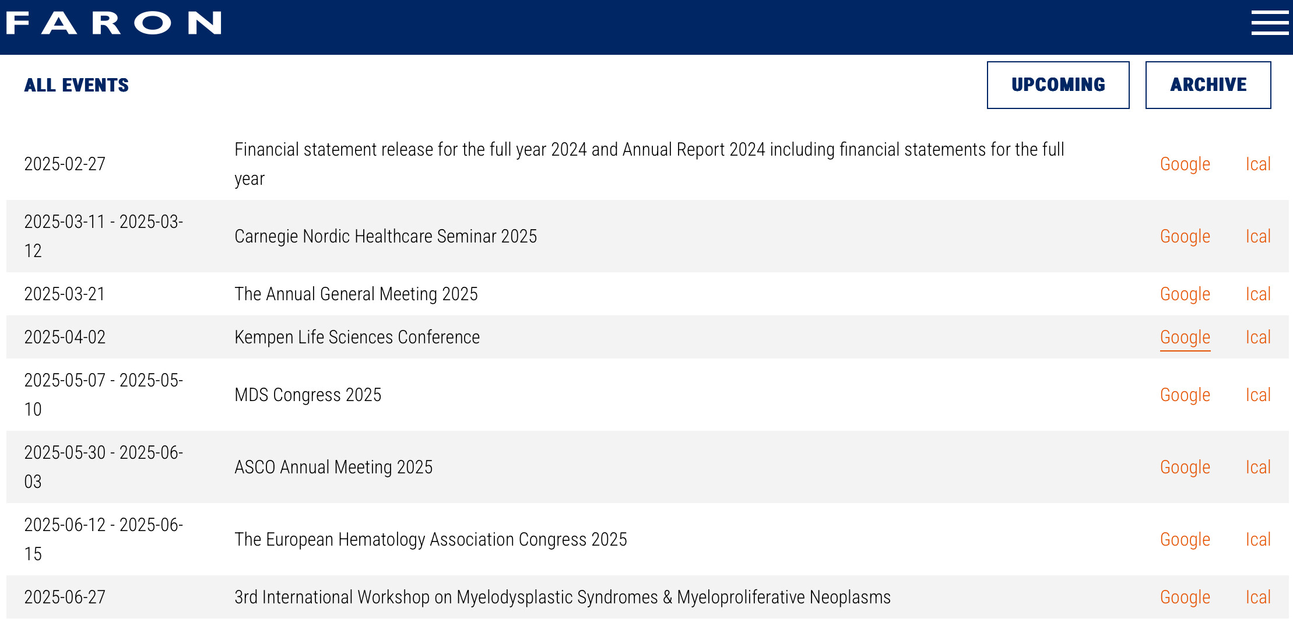Add MDS Congress 2025 to Google calendar

[1185, 395]
